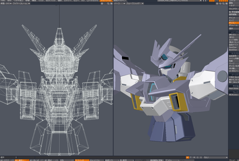Go to previous layer bank arrow
Image resolution: width=239 pixels, height=161 pixels.
click(204, 1)
